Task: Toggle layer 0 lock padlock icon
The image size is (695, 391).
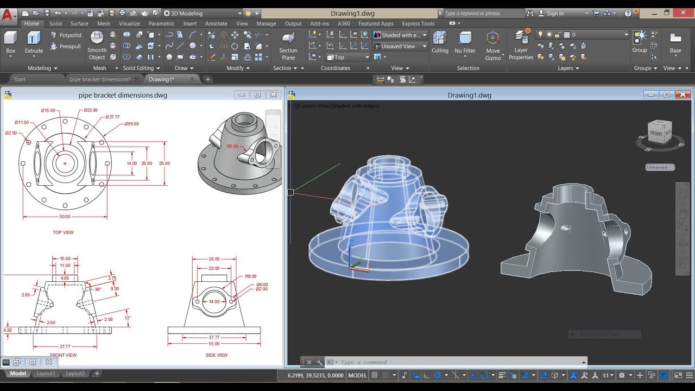Action: [x=558, y=35]
